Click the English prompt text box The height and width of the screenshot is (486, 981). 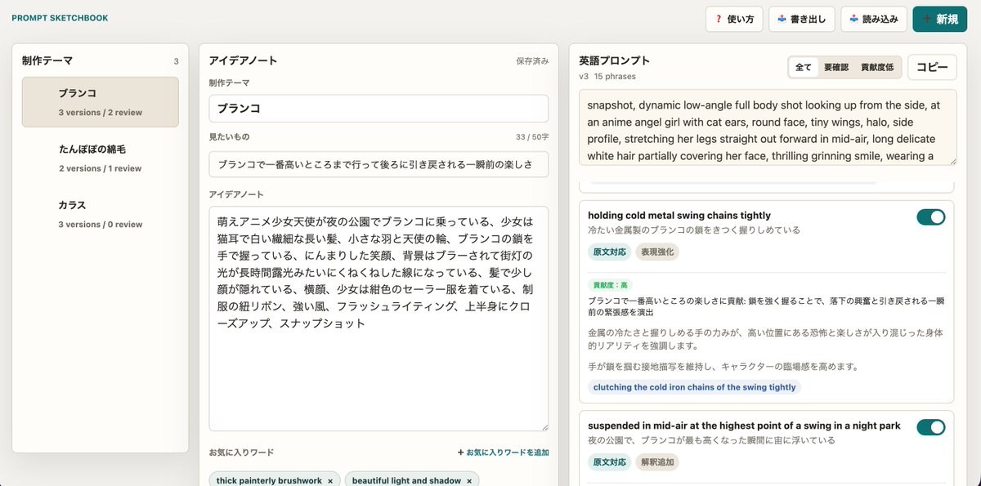click(x=768, y=127)
